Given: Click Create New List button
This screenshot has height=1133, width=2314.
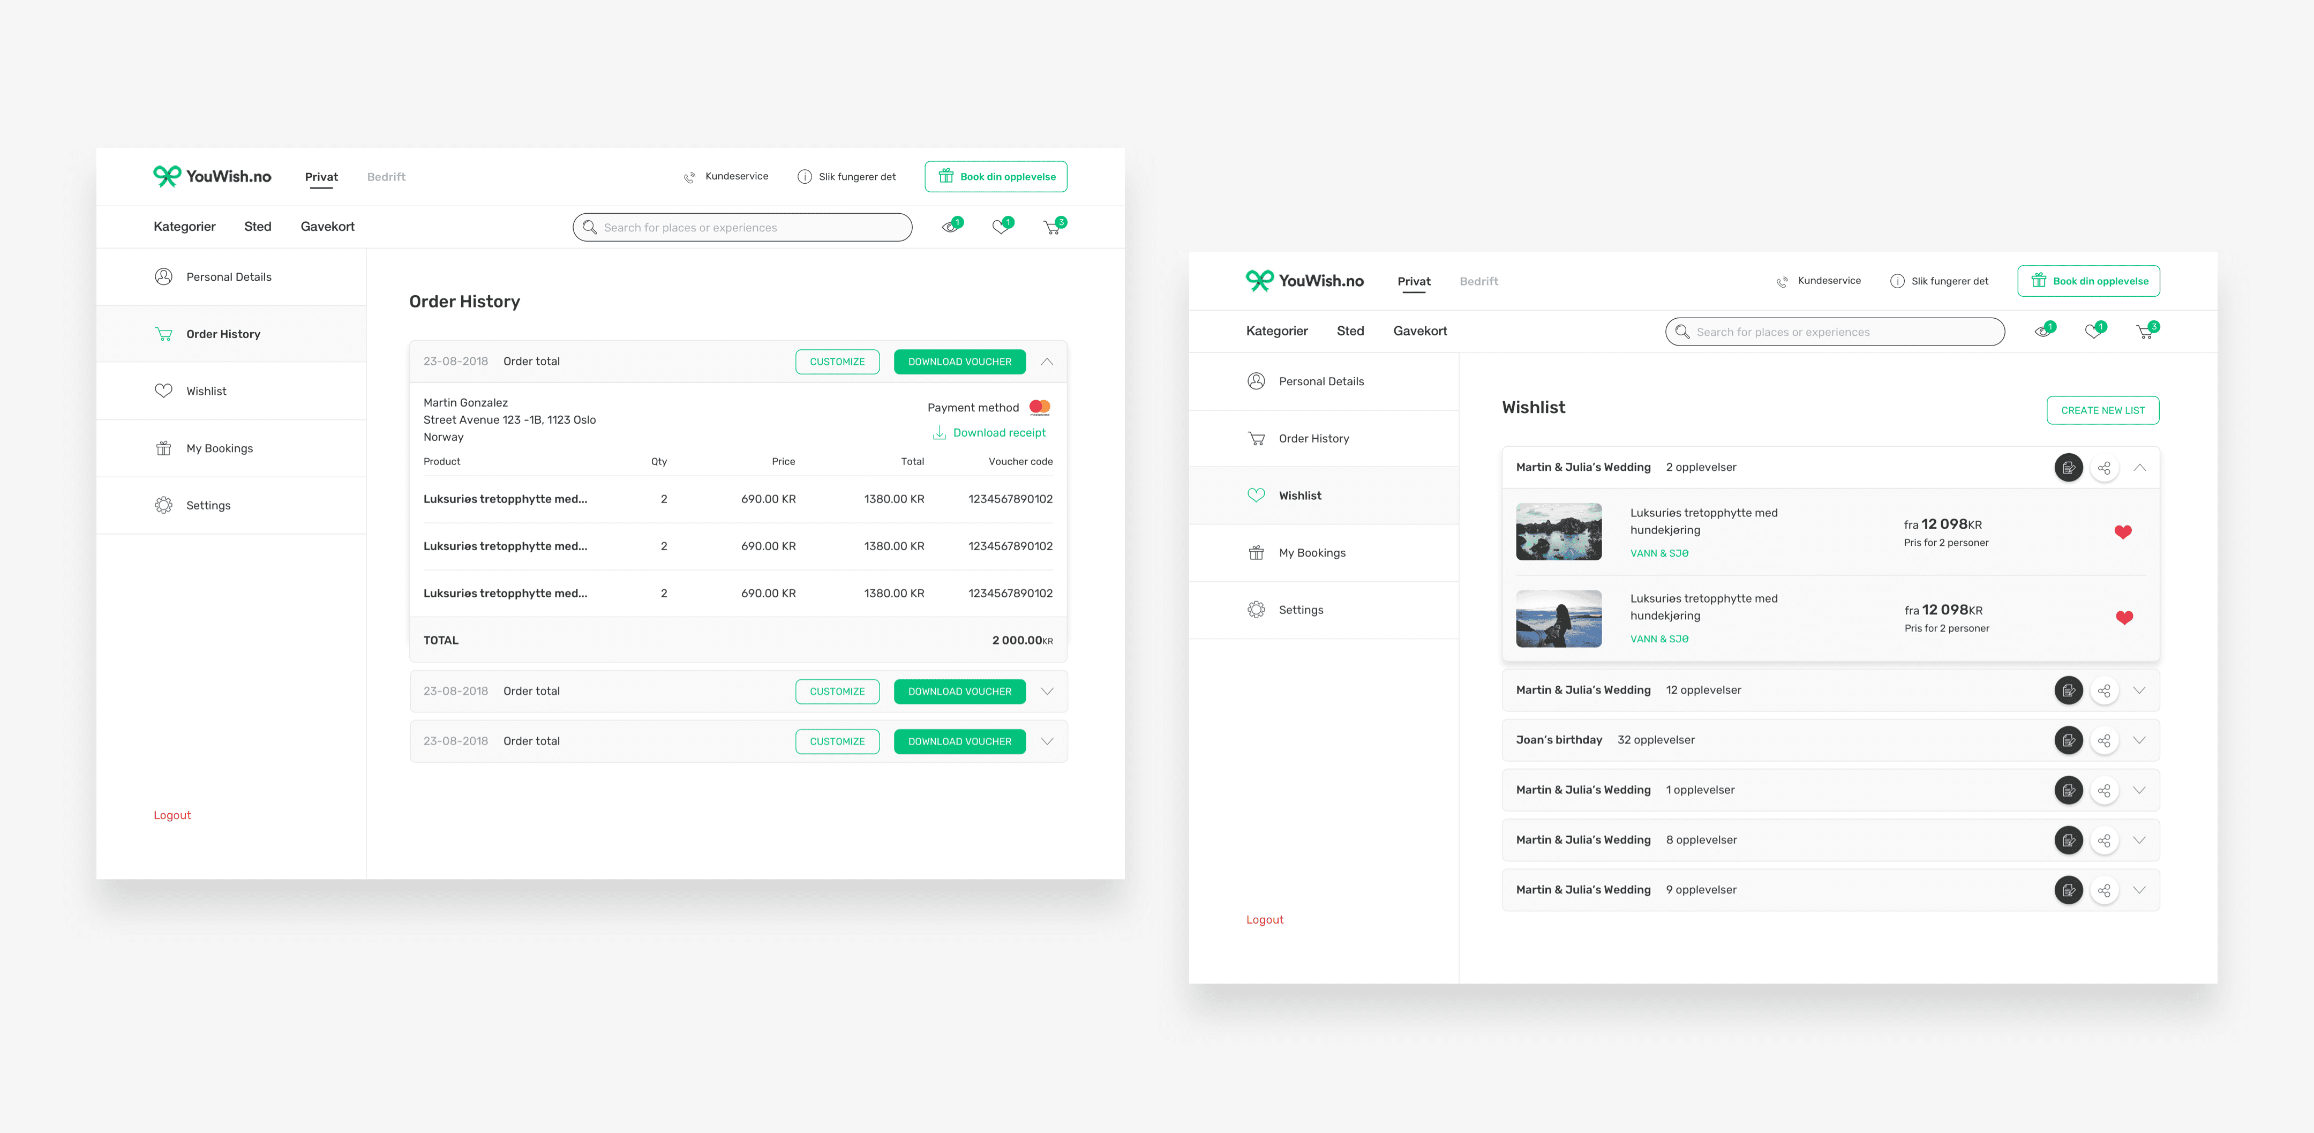Looking at the screenshot, I should [2102, 410].
